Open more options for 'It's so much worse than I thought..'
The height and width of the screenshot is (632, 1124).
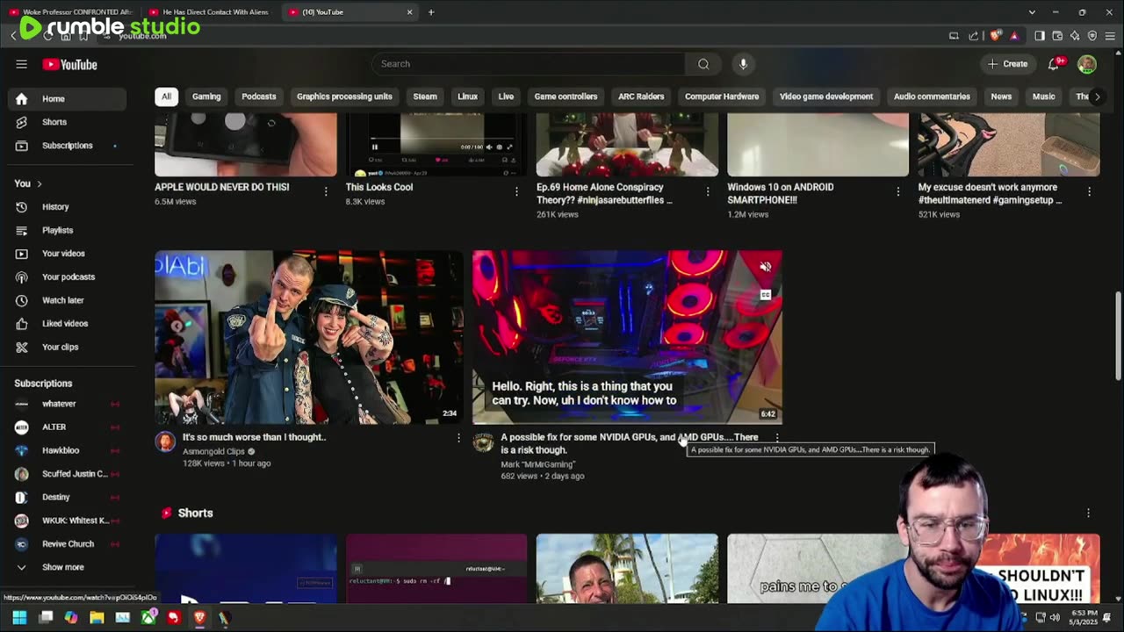pos(458,437)
